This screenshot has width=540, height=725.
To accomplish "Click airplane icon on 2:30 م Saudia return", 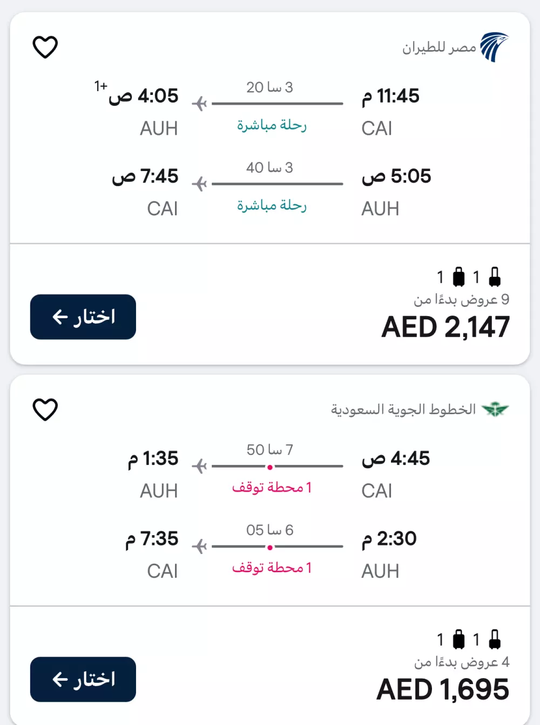I will click(x=200, y=546).
